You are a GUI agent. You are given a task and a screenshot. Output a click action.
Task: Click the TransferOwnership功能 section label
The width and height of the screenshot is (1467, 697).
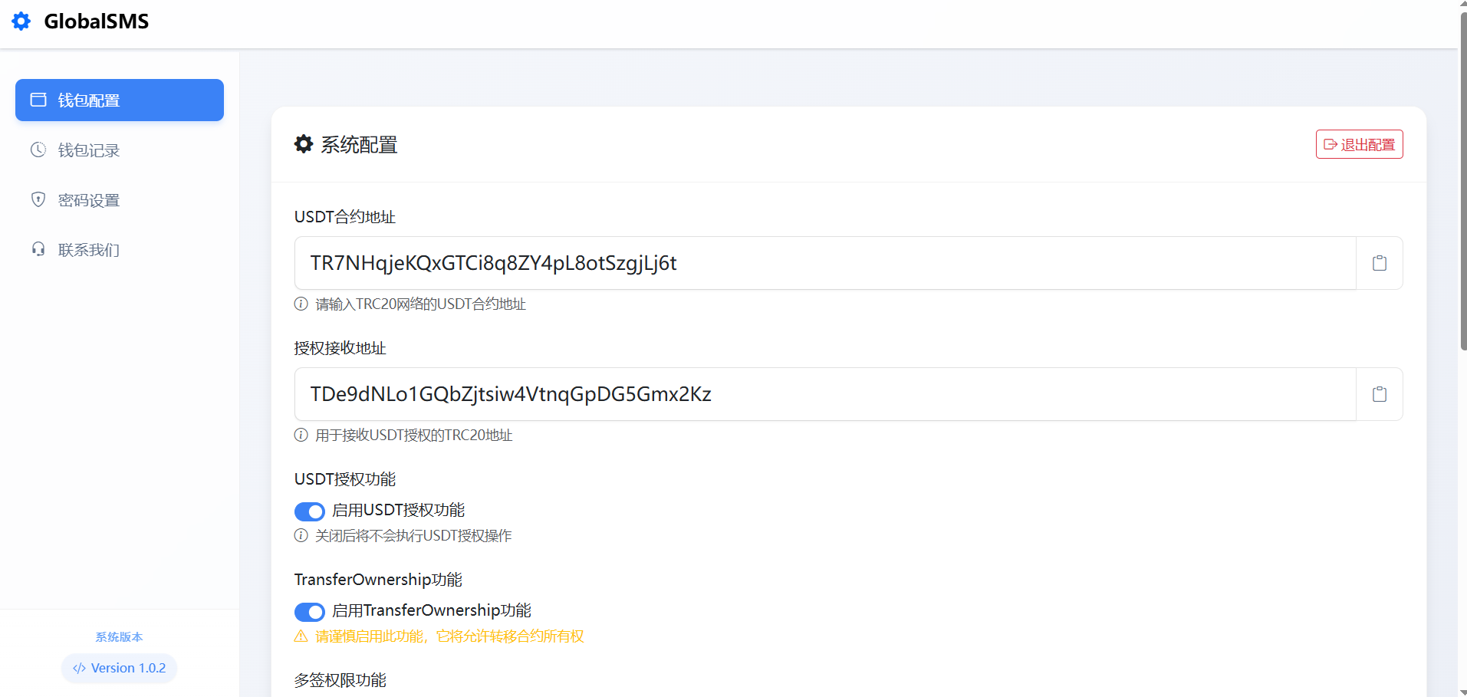point(378,580)
